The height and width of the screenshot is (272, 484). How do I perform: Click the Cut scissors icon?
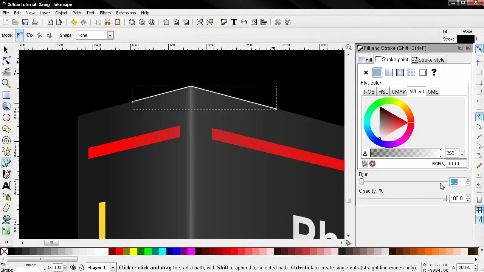[108, 22]
